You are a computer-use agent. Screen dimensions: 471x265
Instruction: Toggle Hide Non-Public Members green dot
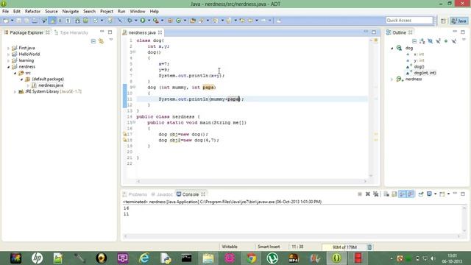coord(446,41)
